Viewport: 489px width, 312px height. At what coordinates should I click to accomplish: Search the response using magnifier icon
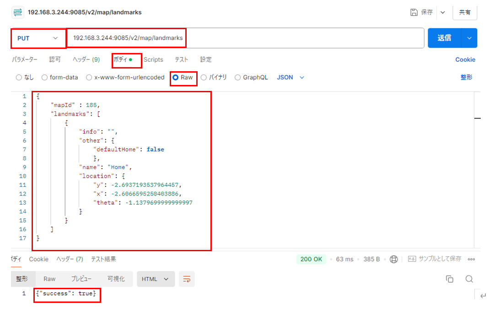[469, 279]
